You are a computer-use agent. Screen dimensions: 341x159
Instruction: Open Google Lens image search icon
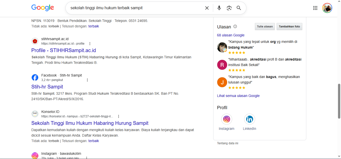[229, 8]
